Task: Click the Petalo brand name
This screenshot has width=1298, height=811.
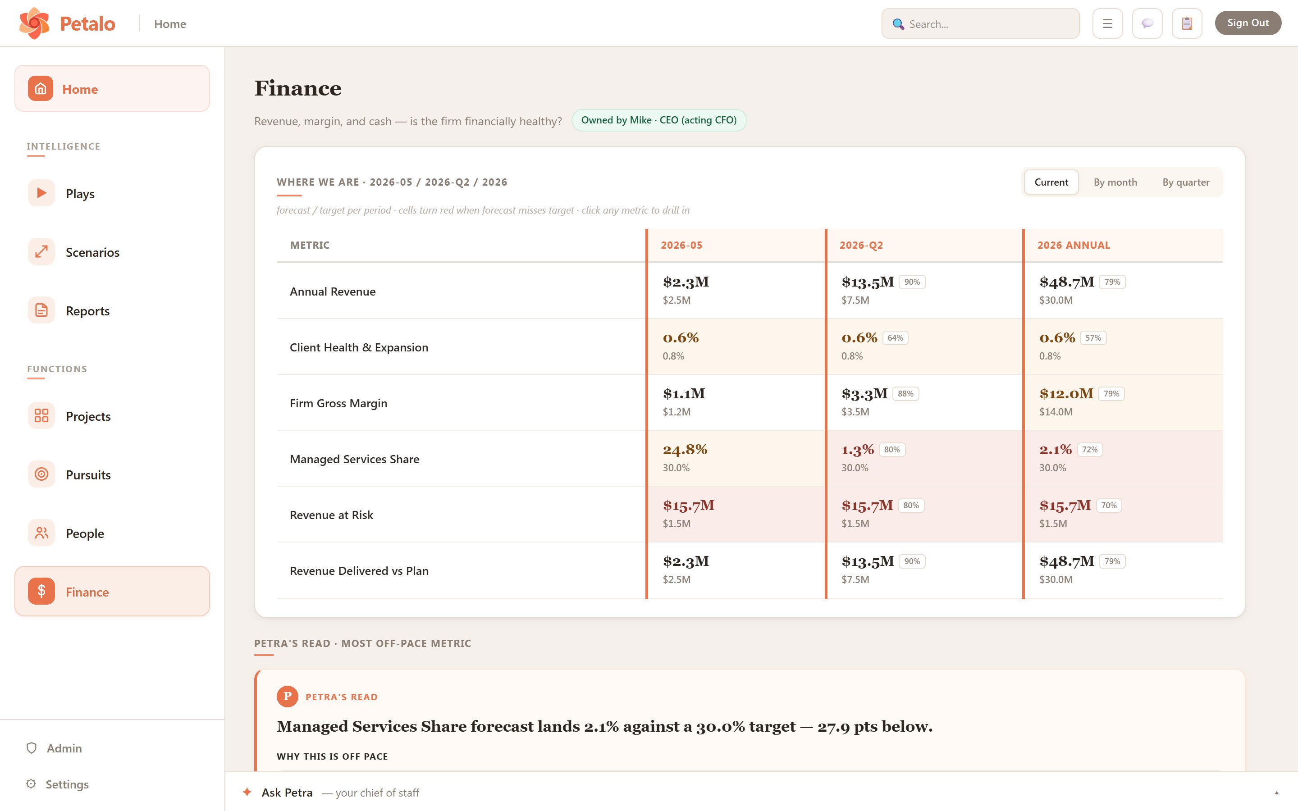Action: [x=87, y=23]
